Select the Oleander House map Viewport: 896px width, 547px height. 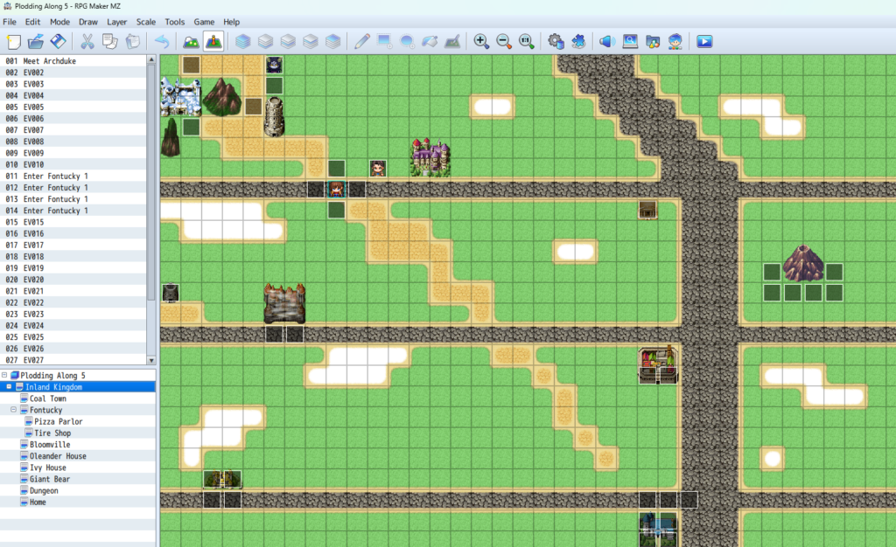(58, 456)
